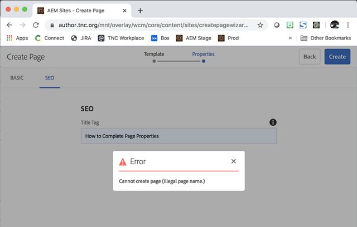Select the SEO tab
This screenshot has height=227, width=357.
50,78
